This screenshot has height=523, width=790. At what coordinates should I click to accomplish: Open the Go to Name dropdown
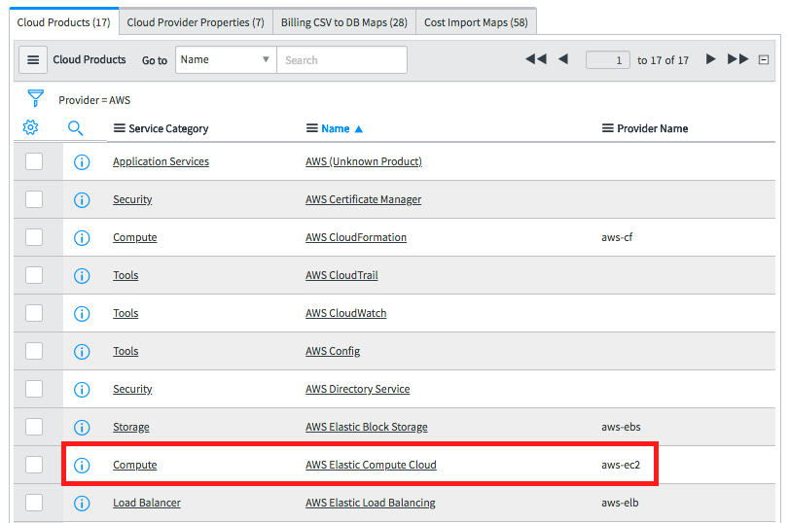226,60
